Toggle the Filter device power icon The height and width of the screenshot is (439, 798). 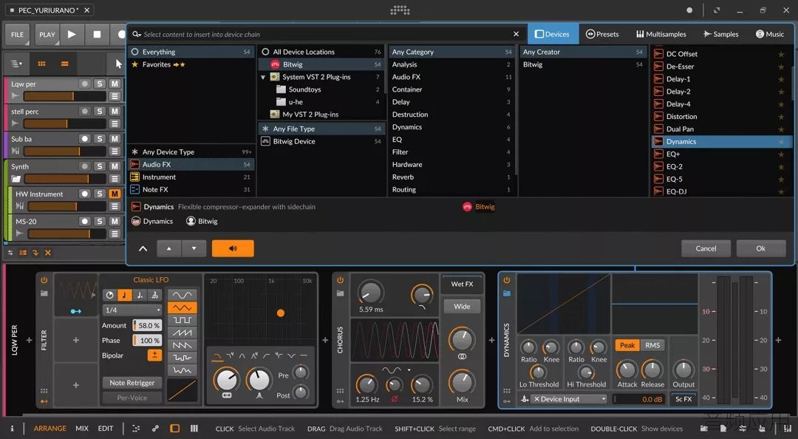(44, 280)
